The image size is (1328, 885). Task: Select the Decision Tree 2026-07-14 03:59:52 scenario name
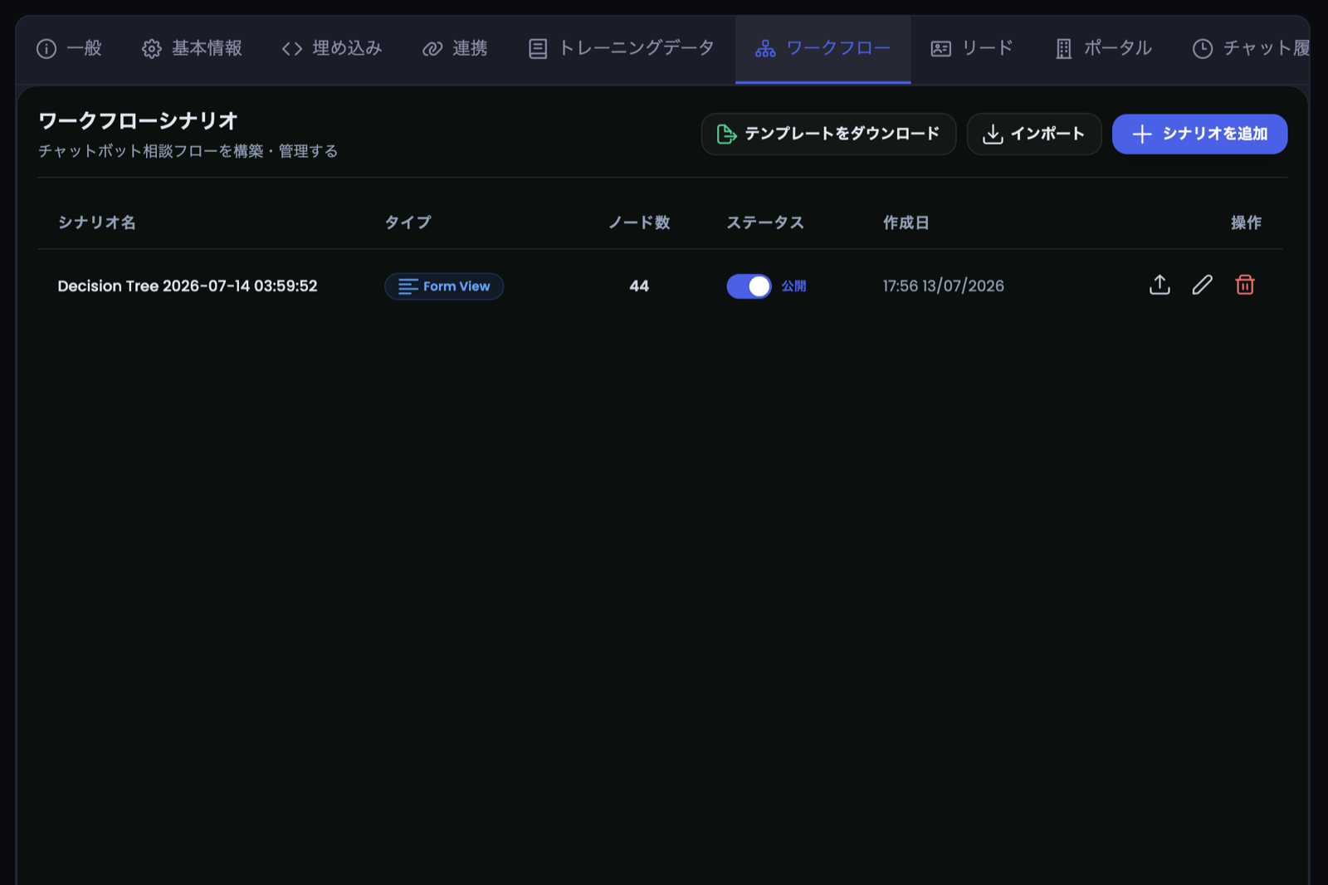(188, 286)
